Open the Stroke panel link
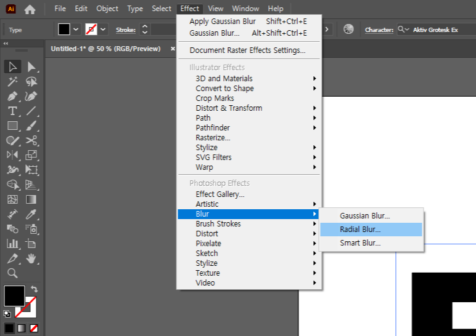The image size is (476, 336). coord(126,30)
